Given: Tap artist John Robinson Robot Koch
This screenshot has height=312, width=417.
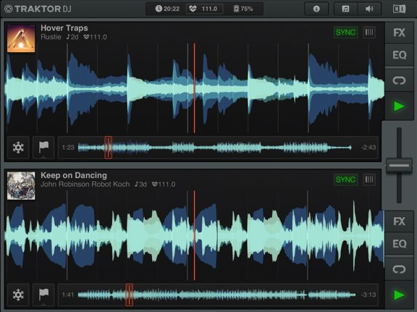Looking at the screenshot, I should [x=85, y=184].
